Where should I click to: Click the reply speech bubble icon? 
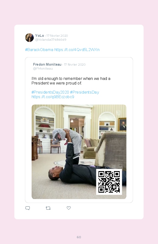[28, 208]
